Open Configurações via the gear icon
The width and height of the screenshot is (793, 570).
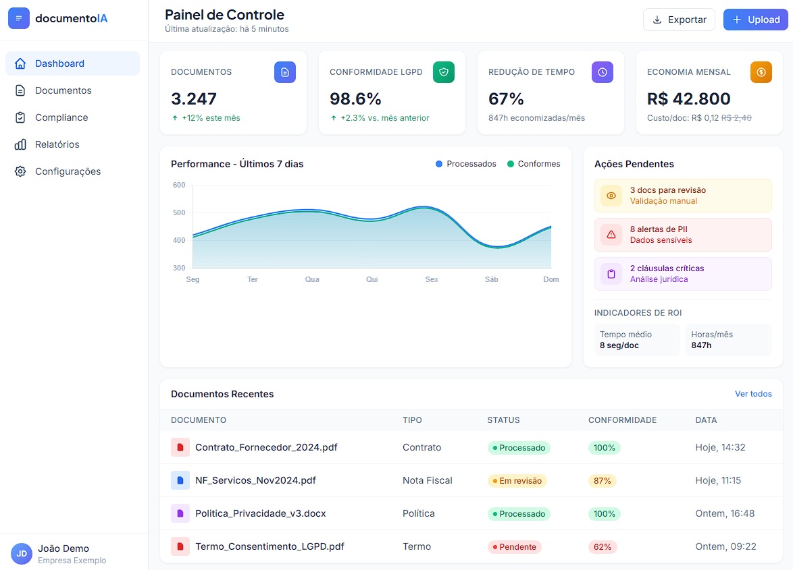(20, 171)
